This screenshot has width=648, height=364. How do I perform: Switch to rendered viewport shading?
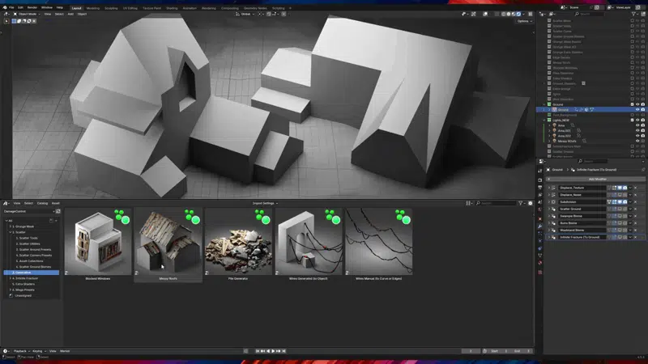[x=519, y=14]
